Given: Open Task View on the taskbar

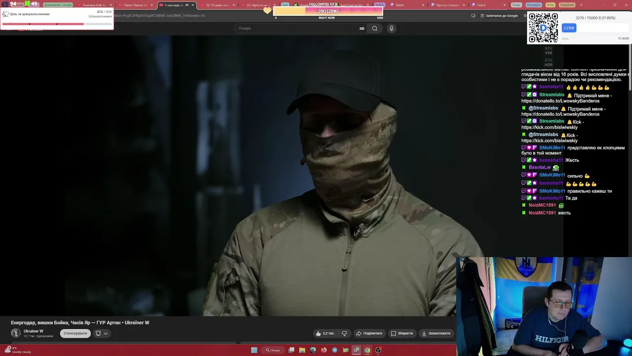Looking at the screenshot, I should pos(291,350).
